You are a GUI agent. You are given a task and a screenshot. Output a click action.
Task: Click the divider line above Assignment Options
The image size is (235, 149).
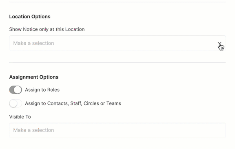[x=117, y=62]
